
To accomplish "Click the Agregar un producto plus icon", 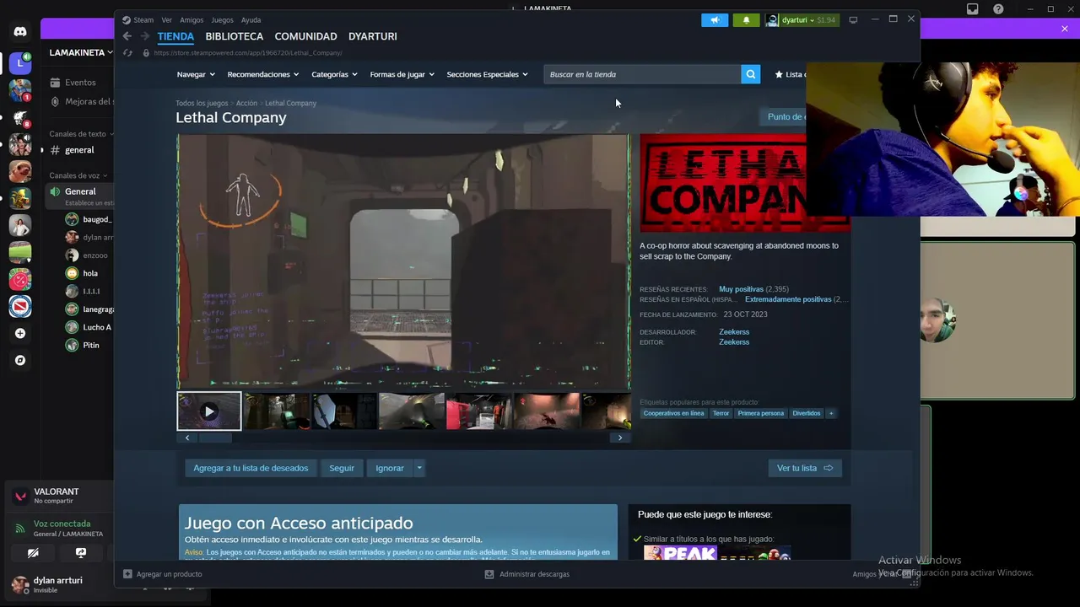I will coord(127,574).
